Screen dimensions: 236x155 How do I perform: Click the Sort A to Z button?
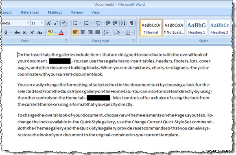pyautogui.click(x=123, y=23)
